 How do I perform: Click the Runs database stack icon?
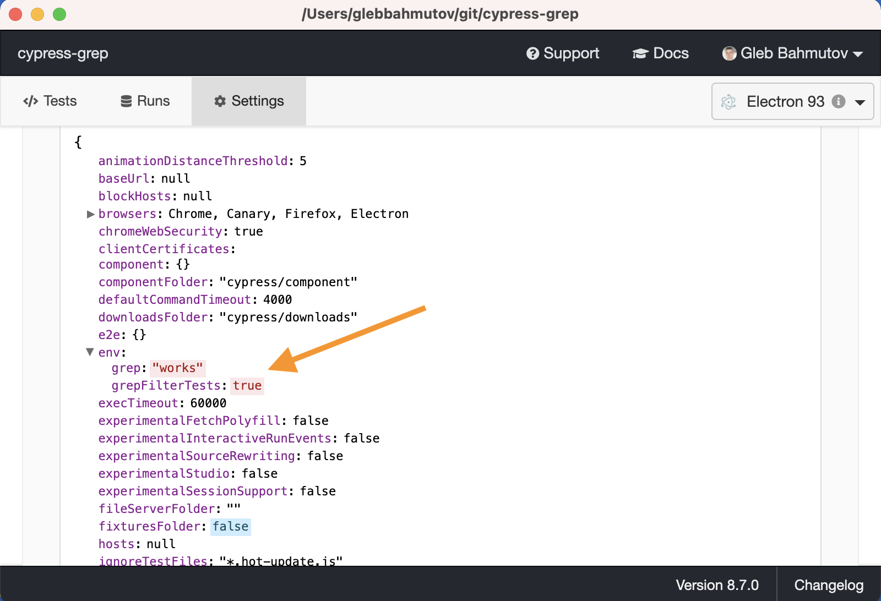point(126,101)
